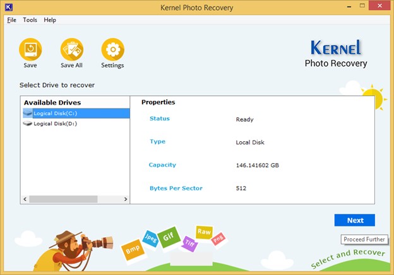Maximize the Kernel Photo Recovery window
394x275 pixels.
pyautogui.click(x=362, y=6)
